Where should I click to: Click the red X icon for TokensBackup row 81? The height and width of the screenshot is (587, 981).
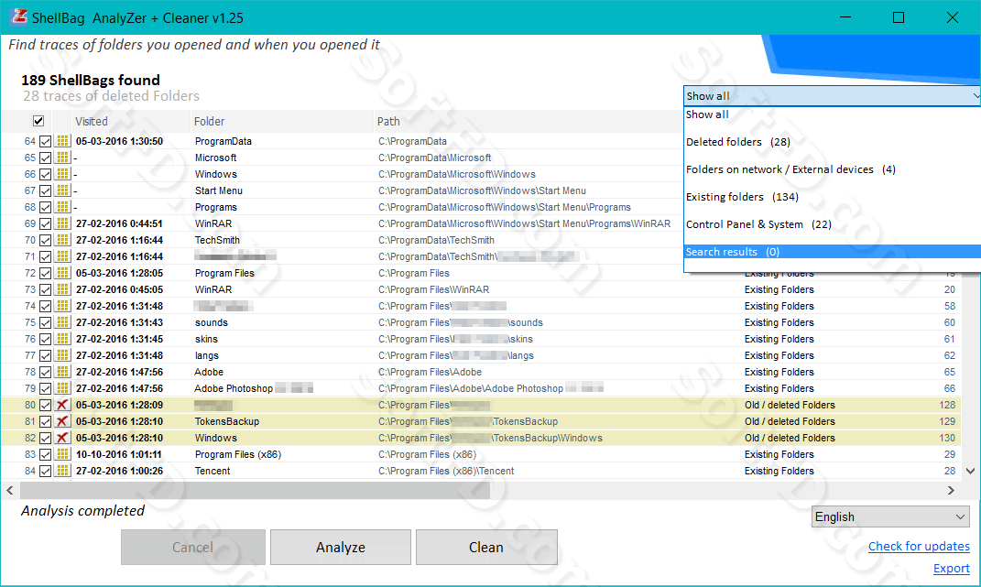point(62,421)
